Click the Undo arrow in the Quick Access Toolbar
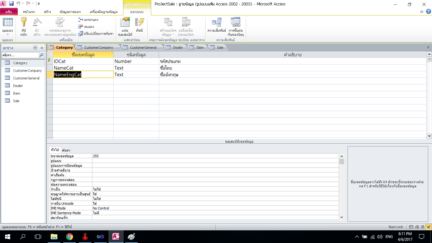432x243 pixels. coord(18,4)
